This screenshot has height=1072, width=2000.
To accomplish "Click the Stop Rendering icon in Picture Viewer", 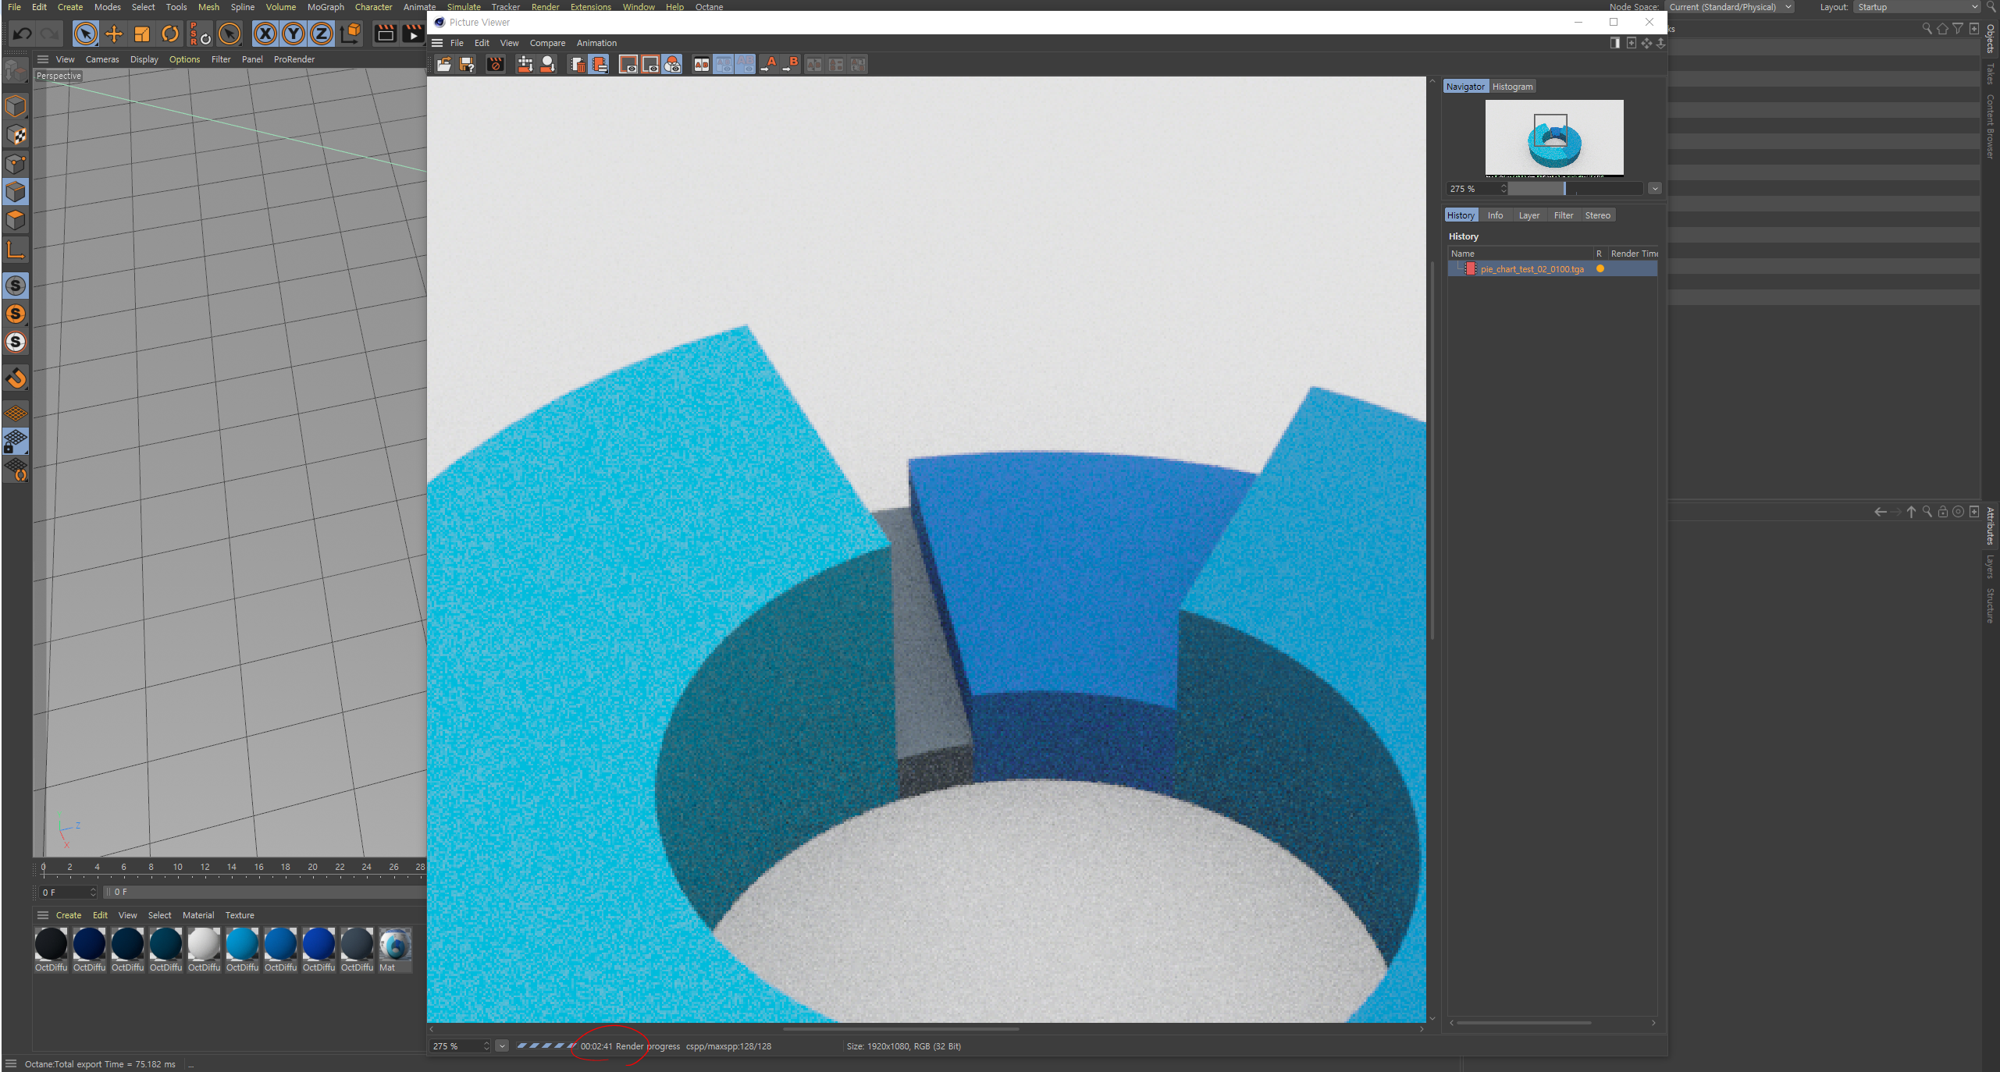I will (x=496, y=65).
